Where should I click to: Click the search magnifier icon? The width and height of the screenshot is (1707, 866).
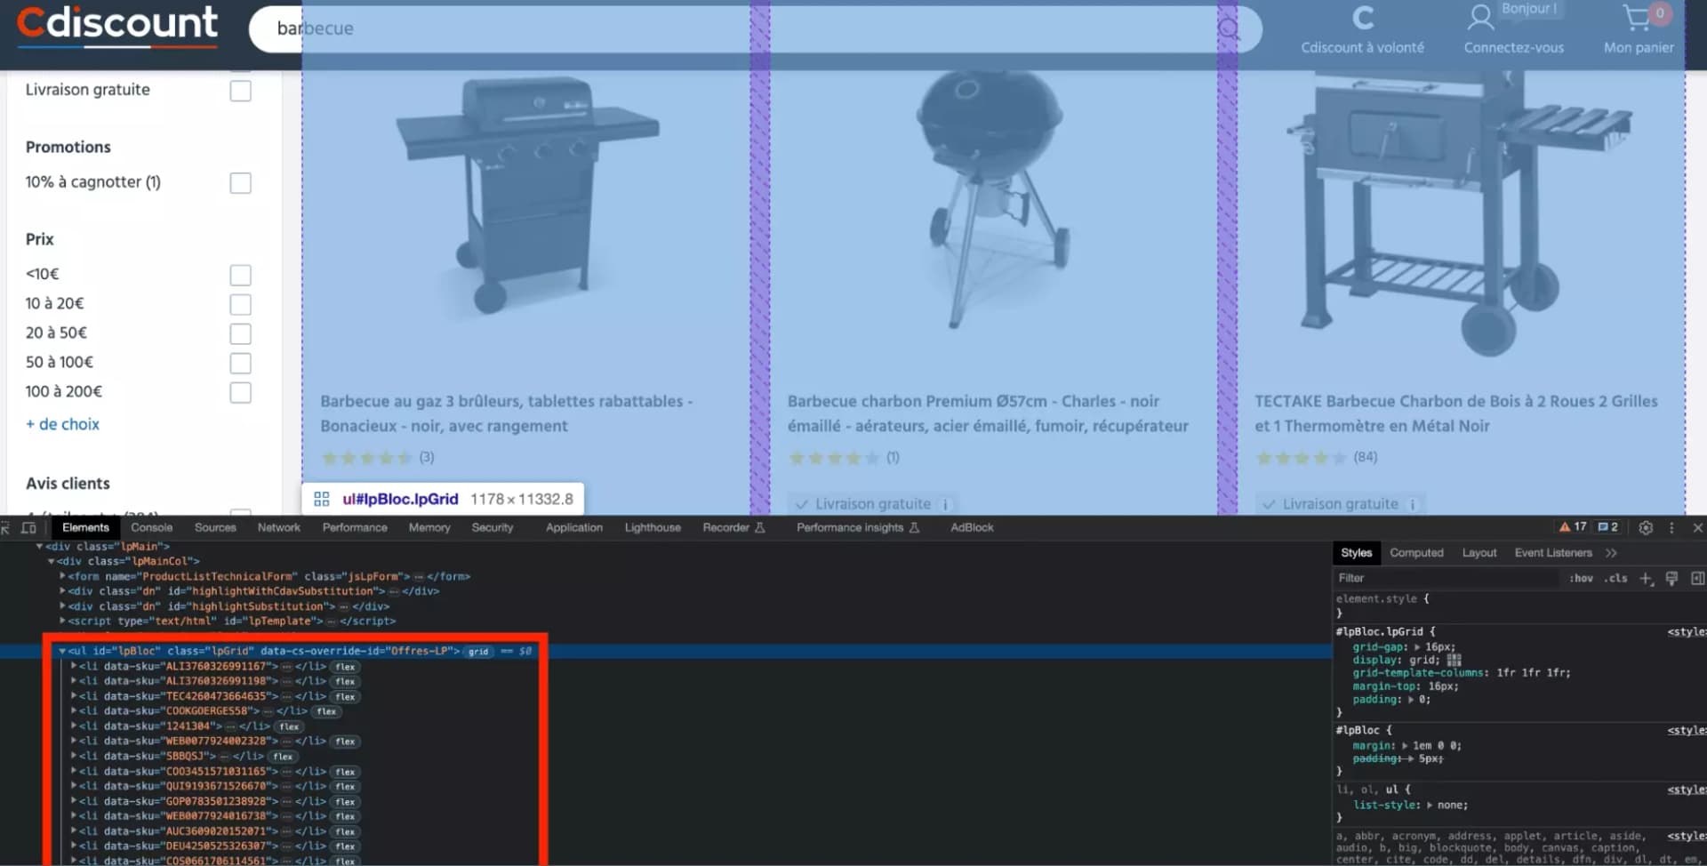1229,28
